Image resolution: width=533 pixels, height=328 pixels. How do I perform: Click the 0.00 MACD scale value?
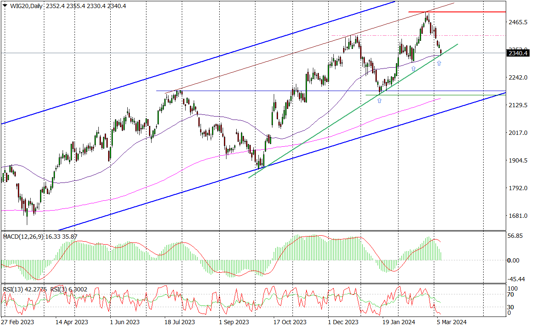[x=514, y=260]
